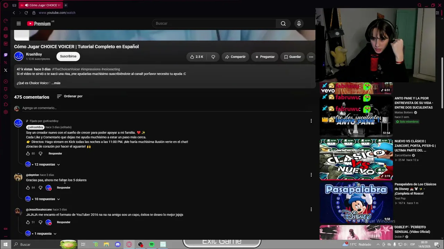Click the YouTube search field

point(214,24)
